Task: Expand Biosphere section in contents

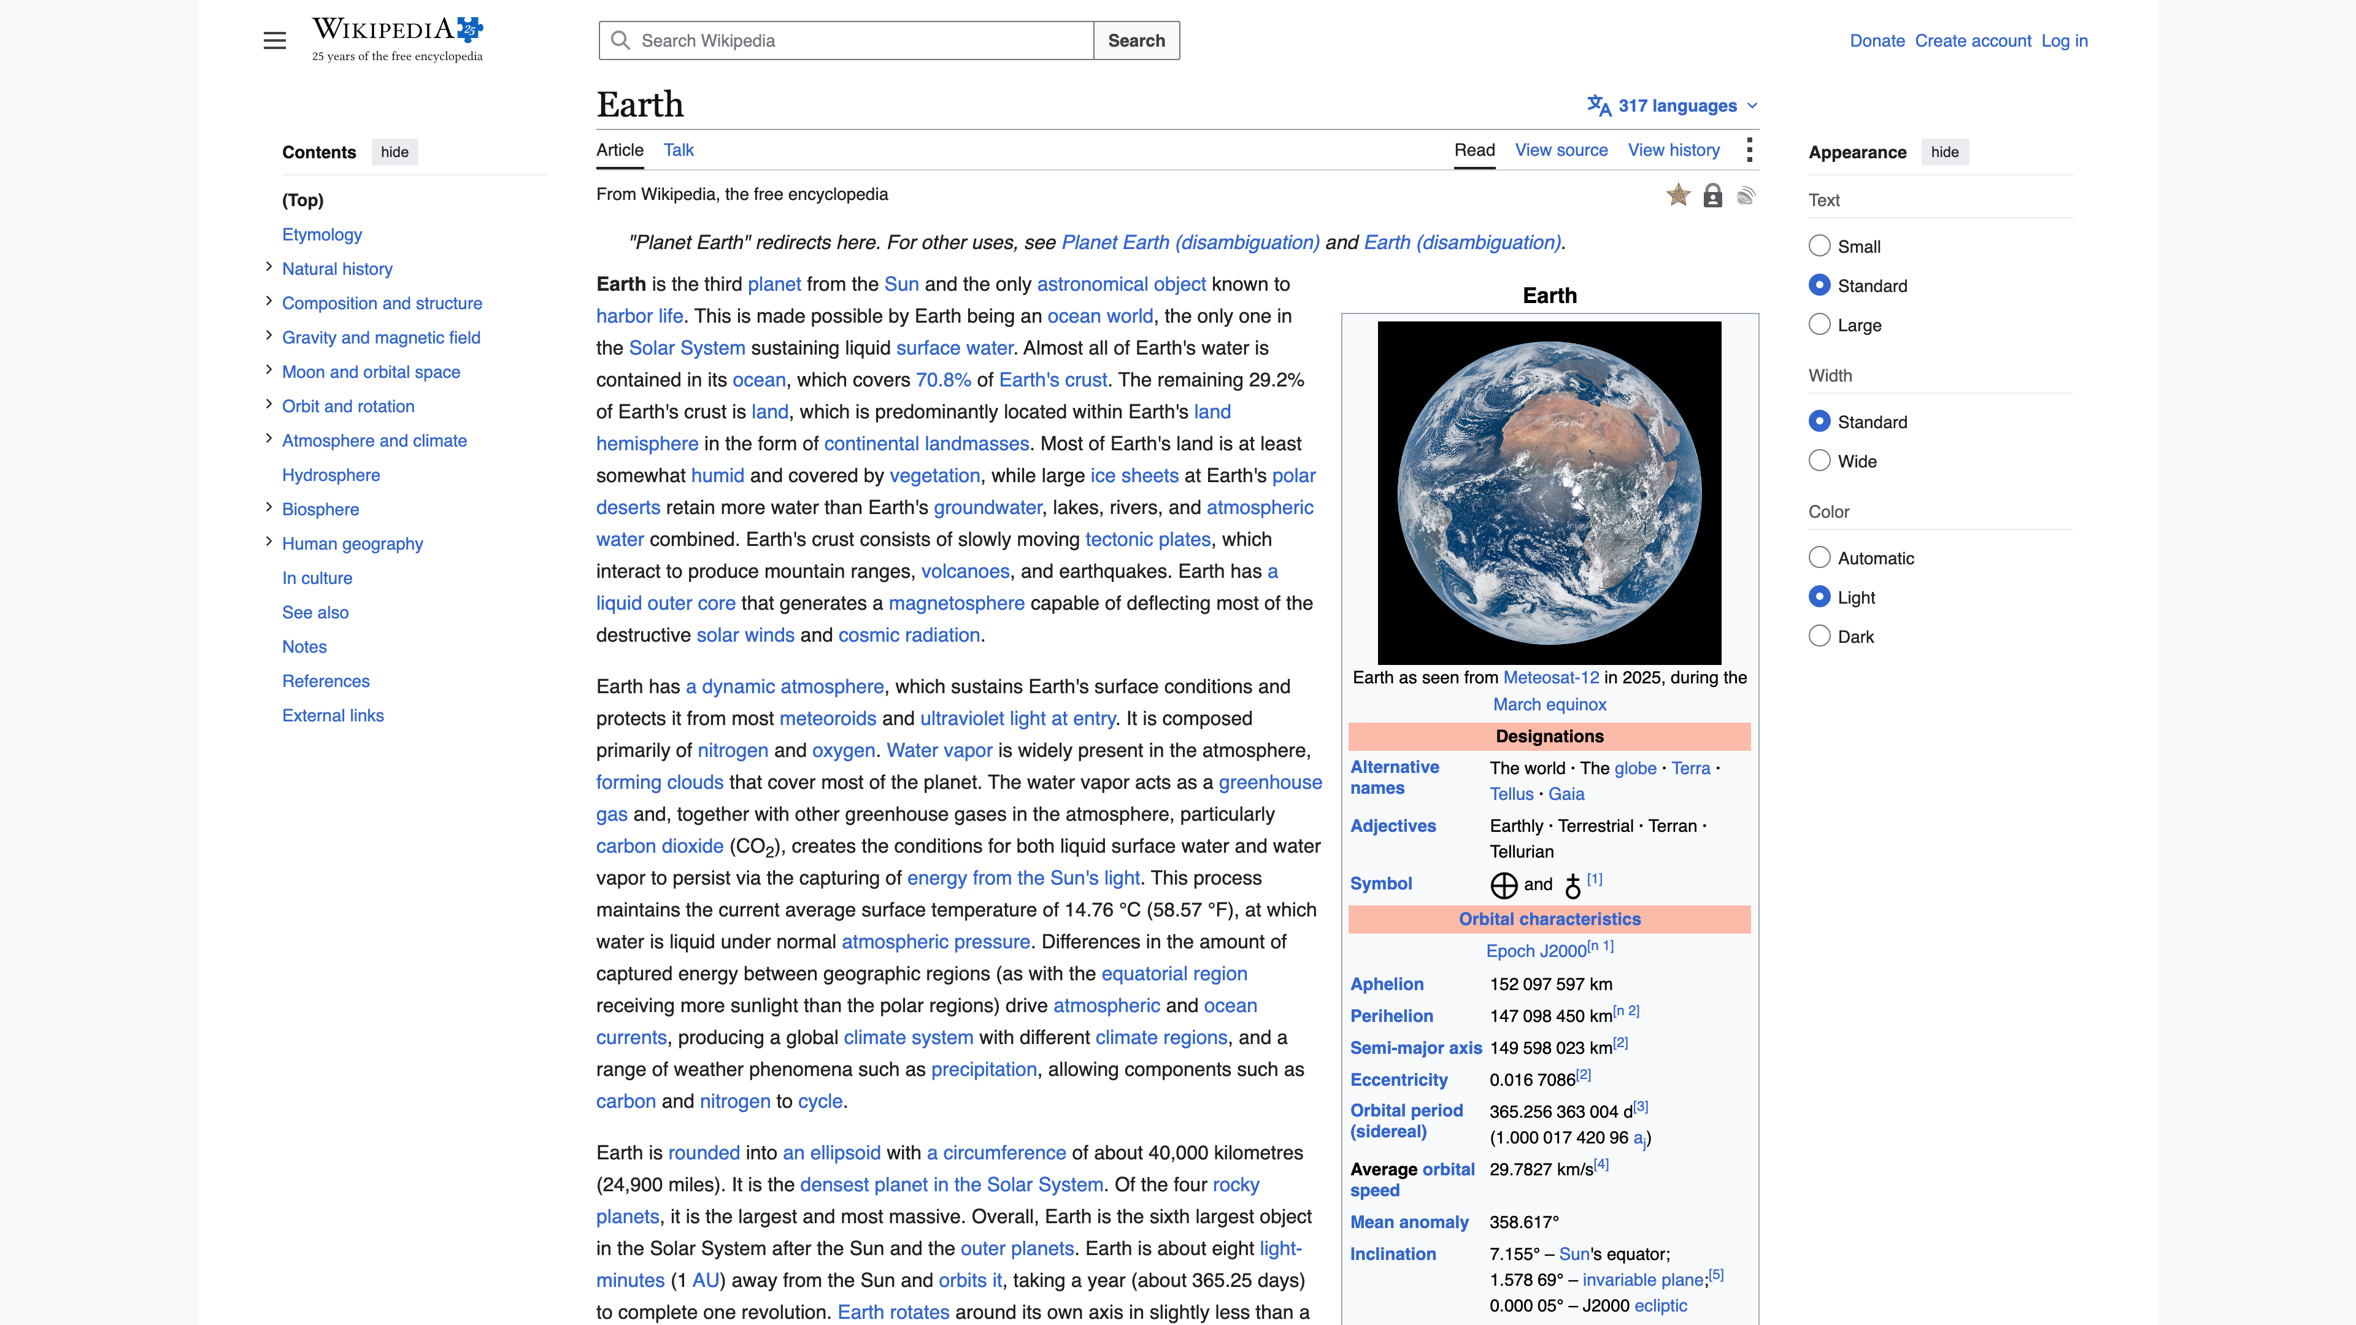Action: 269,507
